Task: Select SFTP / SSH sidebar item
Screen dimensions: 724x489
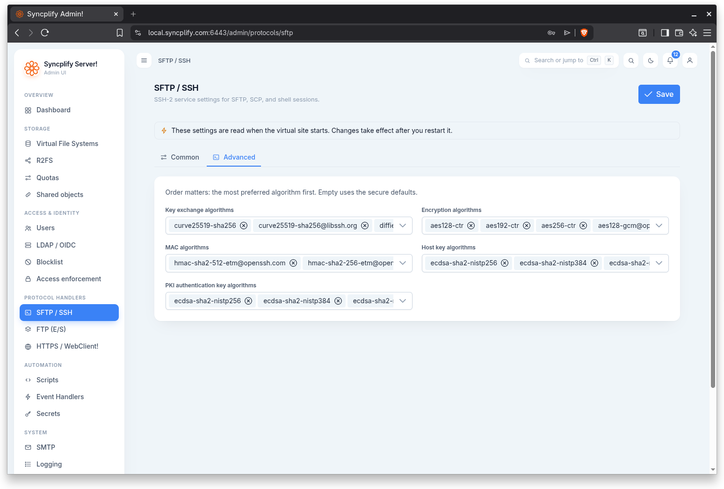Action: pos(69,313)
